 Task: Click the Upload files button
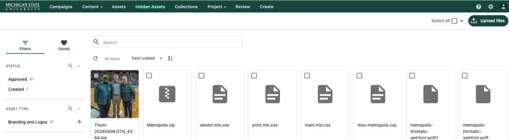click(x=488, y=21)
